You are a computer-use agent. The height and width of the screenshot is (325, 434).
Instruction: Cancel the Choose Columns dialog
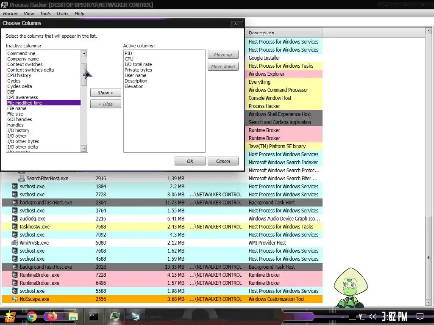pos(223,161)
